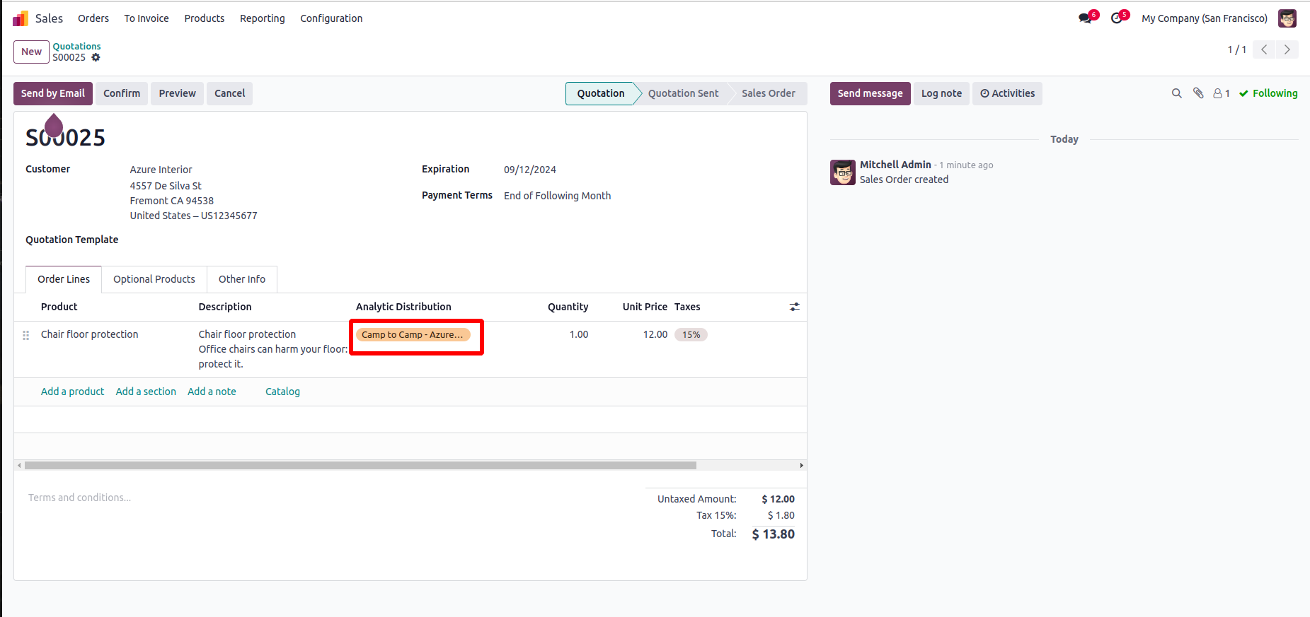
Task: Click the drag handle of Chair floor protection row
Action: pos(26,335)
